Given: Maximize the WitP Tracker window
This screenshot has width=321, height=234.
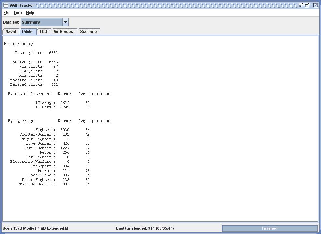Looking at the screenshot, I should tap(307, 5).
